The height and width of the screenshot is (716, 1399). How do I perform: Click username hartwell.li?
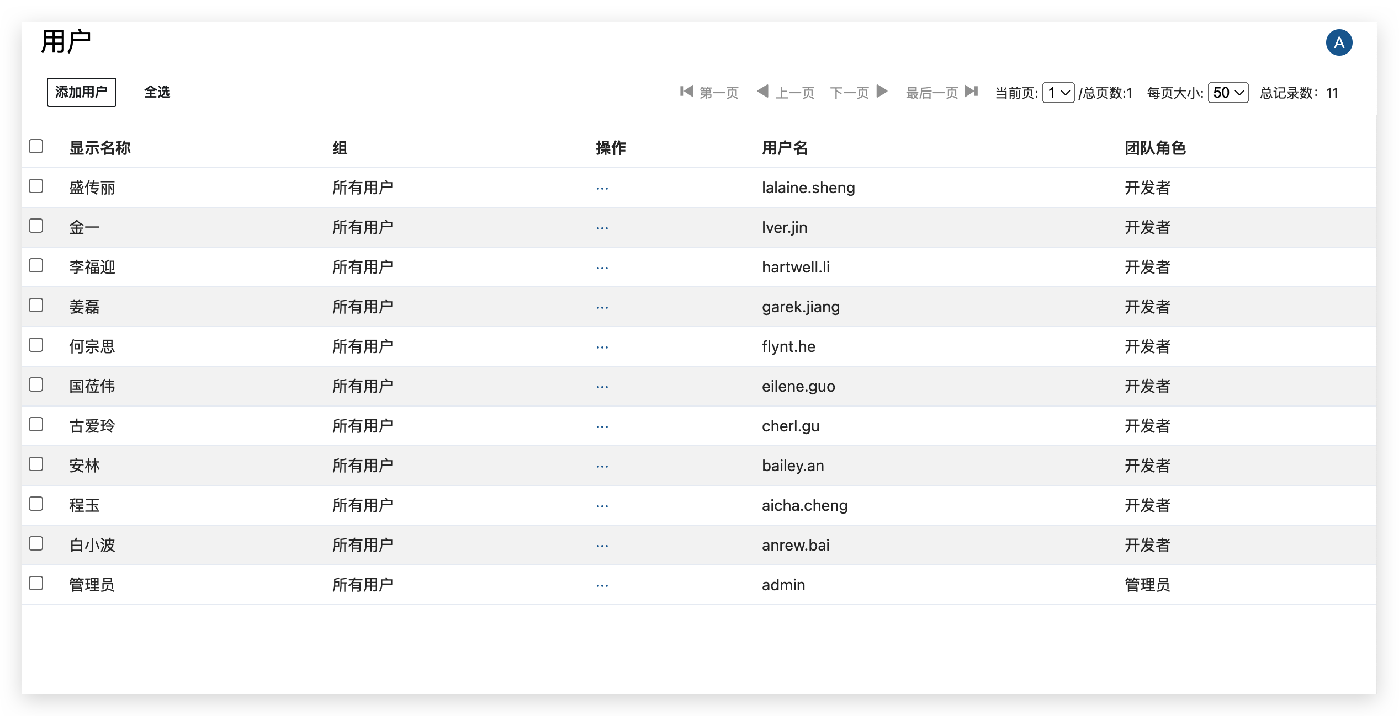pos(796,268)
